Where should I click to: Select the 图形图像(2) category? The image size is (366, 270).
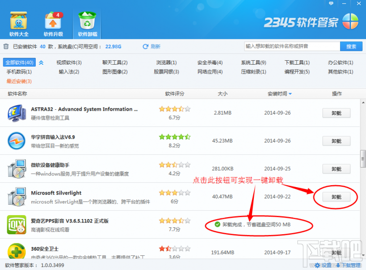tap(115, 72)
